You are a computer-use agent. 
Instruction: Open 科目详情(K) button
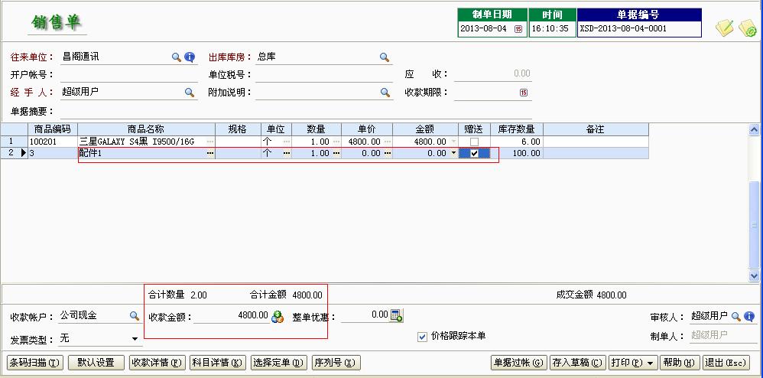tap(218, 363)
